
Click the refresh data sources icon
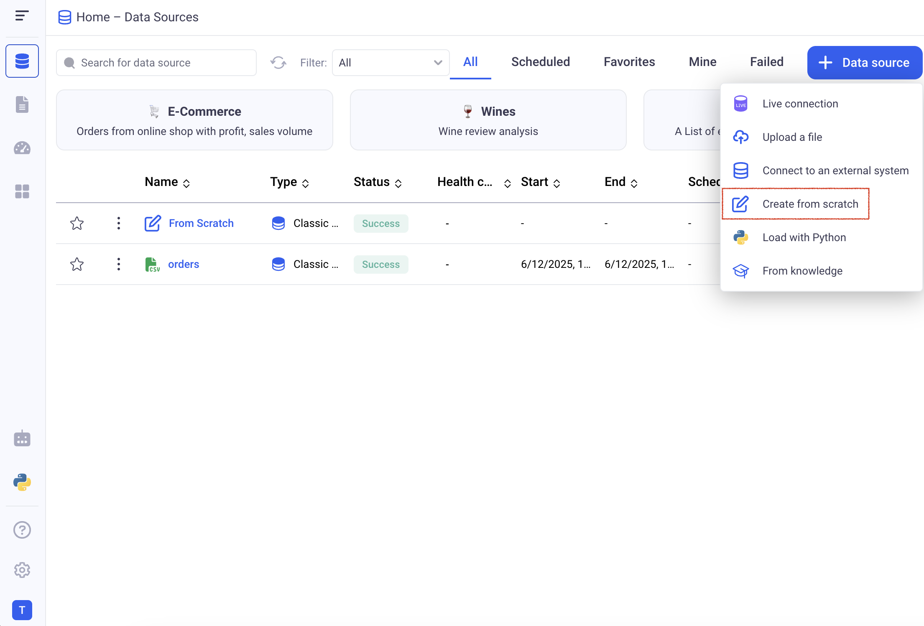278,63
